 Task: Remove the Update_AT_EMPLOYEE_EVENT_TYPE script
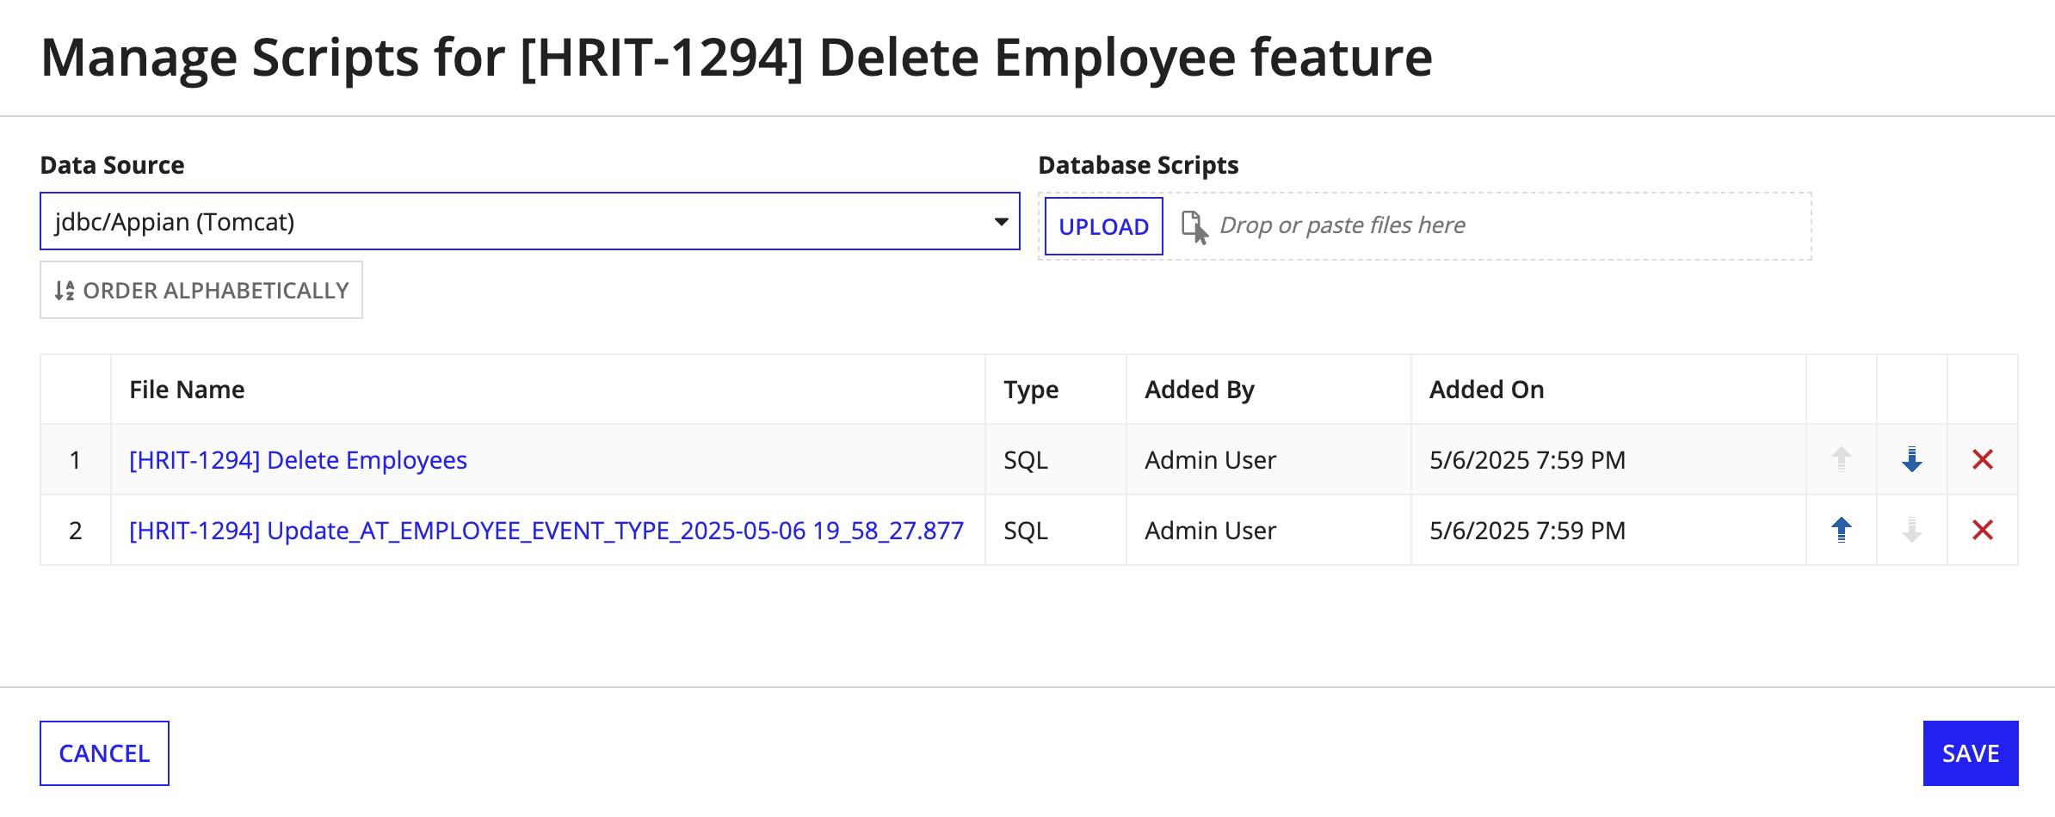(1983, 530)
